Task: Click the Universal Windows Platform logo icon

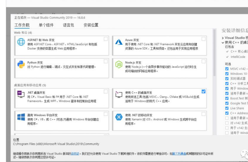Action: click(x=21, y=117)
